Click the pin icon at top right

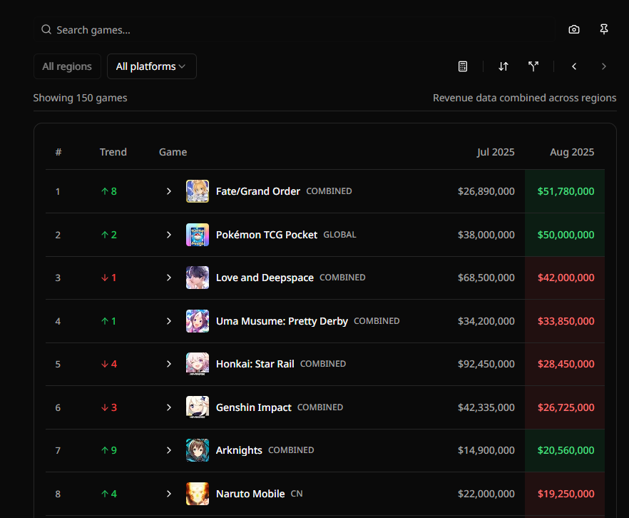(x=604, y=29)
